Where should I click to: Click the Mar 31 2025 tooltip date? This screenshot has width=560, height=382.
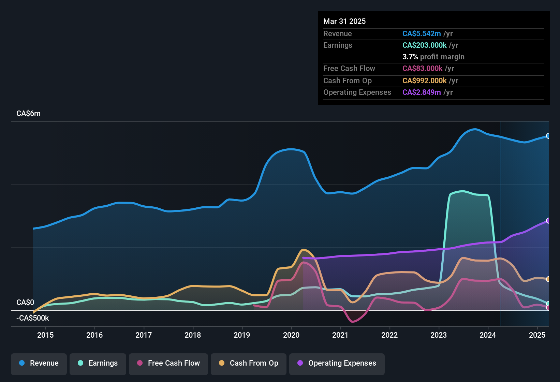pos(344,21)
